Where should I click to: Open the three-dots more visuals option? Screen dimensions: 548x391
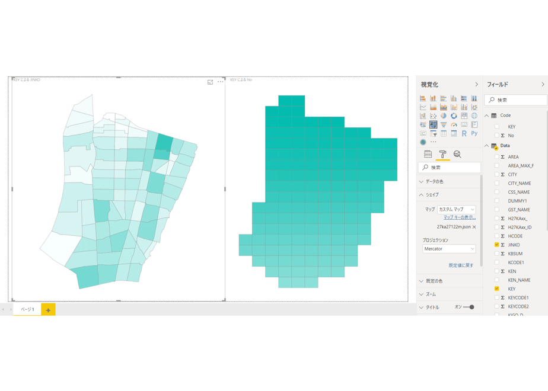434,142
